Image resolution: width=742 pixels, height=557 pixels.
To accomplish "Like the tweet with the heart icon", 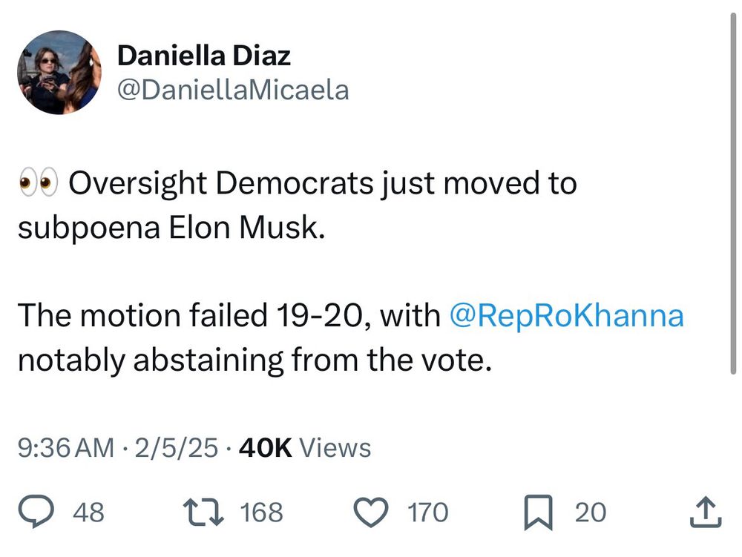I will 372,512.
